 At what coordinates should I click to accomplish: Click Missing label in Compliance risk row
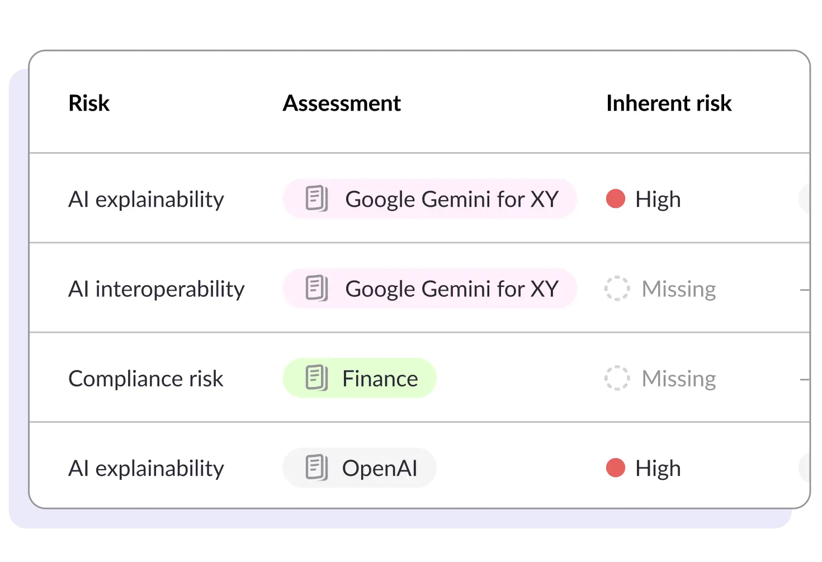tap(679, 379)
